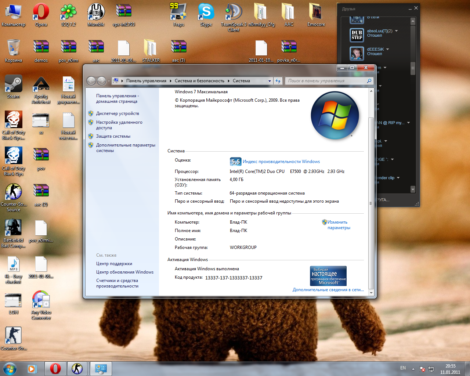Click the dEEESiK friend avatar
Viewport: 470px width, 376px height.
point(357,54)
